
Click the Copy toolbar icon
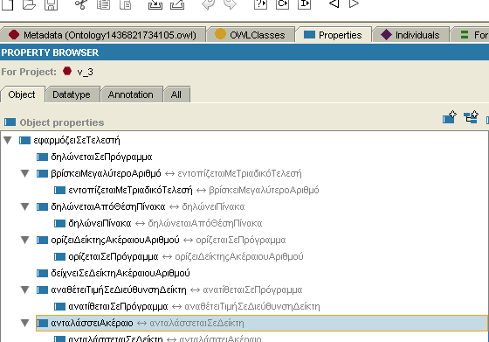pyautogui.click(x=103, y=4)
